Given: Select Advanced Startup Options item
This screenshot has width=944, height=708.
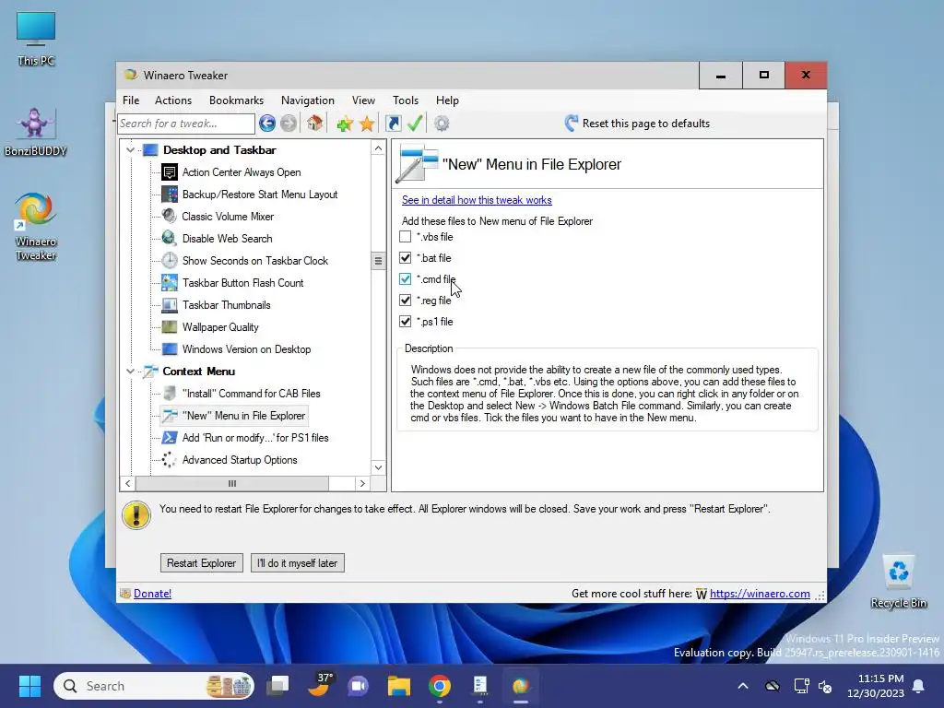Looking at the screenshot, I should [240, 460].
